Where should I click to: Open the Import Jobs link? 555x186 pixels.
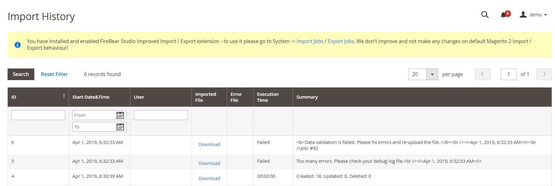310,41
